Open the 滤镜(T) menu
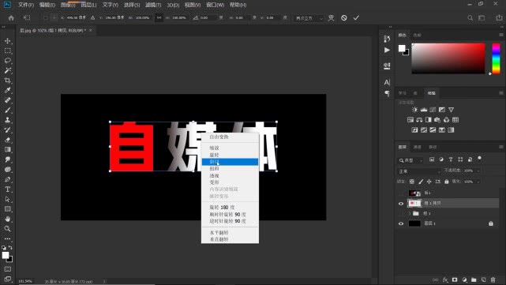 click(153, 5)
